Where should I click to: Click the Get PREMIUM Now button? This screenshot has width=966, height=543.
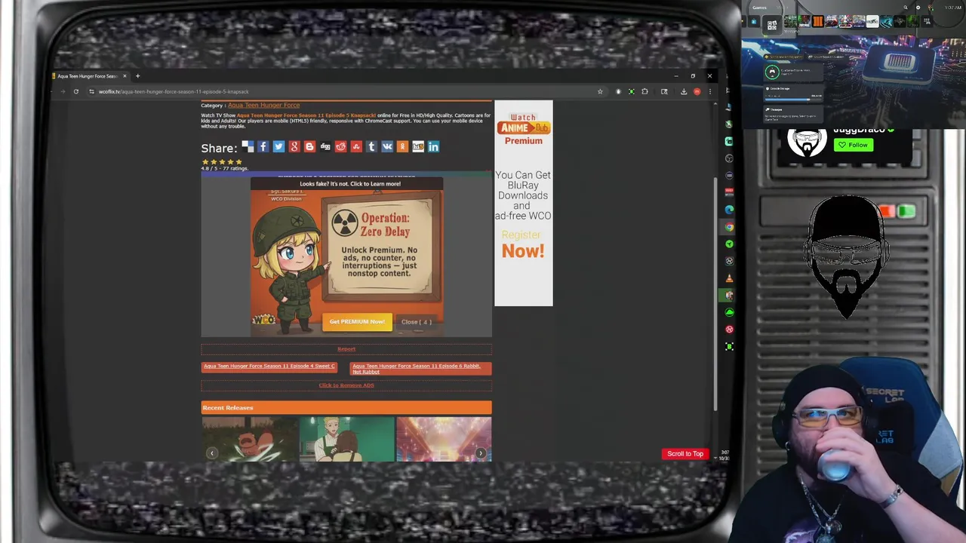(x=357, y=322)
